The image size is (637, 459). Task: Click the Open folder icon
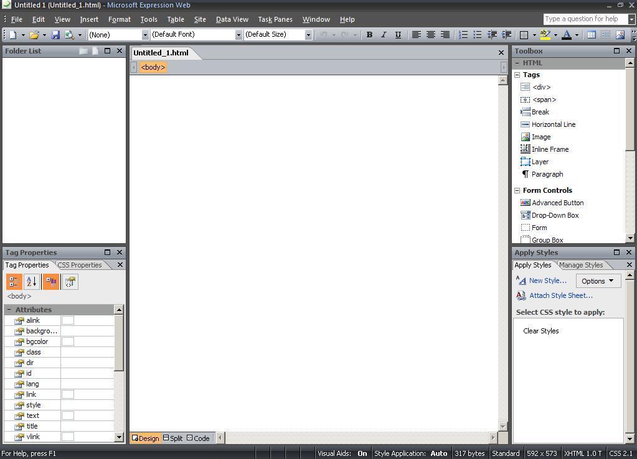click(34, 35)
